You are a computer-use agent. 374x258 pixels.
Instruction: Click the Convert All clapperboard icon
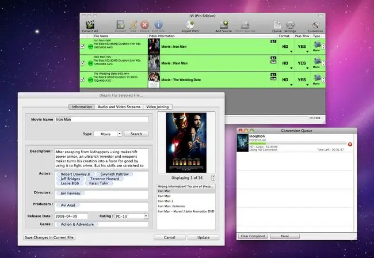pyautogui.click(x=90, y=25)
